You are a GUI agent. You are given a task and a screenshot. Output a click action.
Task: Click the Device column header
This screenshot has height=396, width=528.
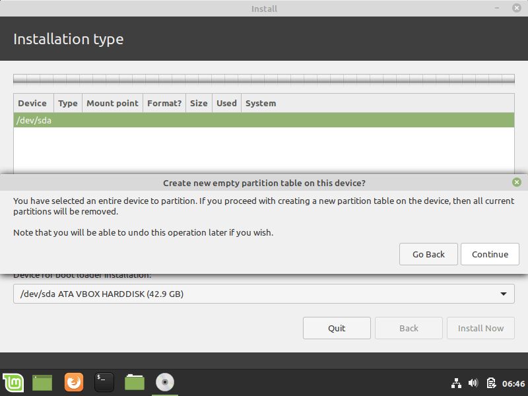click(x=33, y=103)
